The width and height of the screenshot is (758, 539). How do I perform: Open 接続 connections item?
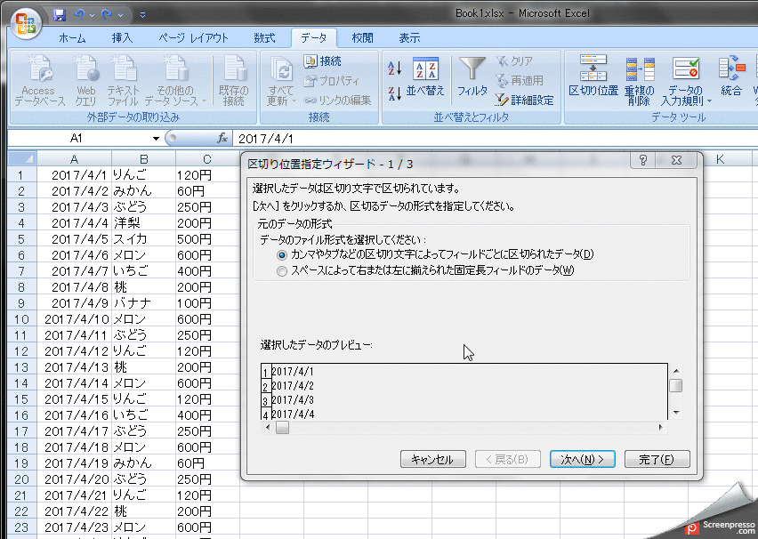pos(322,61)
